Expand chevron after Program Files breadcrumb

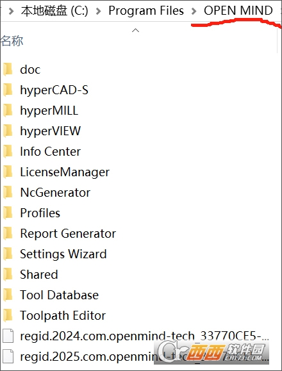click(194, 11)
